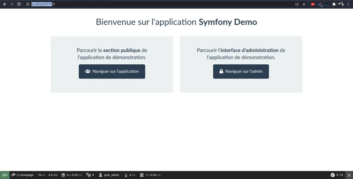The image size is (353, 179).
Task: Close the Symfony debug toolbar
Action: [x=349, y=175]
